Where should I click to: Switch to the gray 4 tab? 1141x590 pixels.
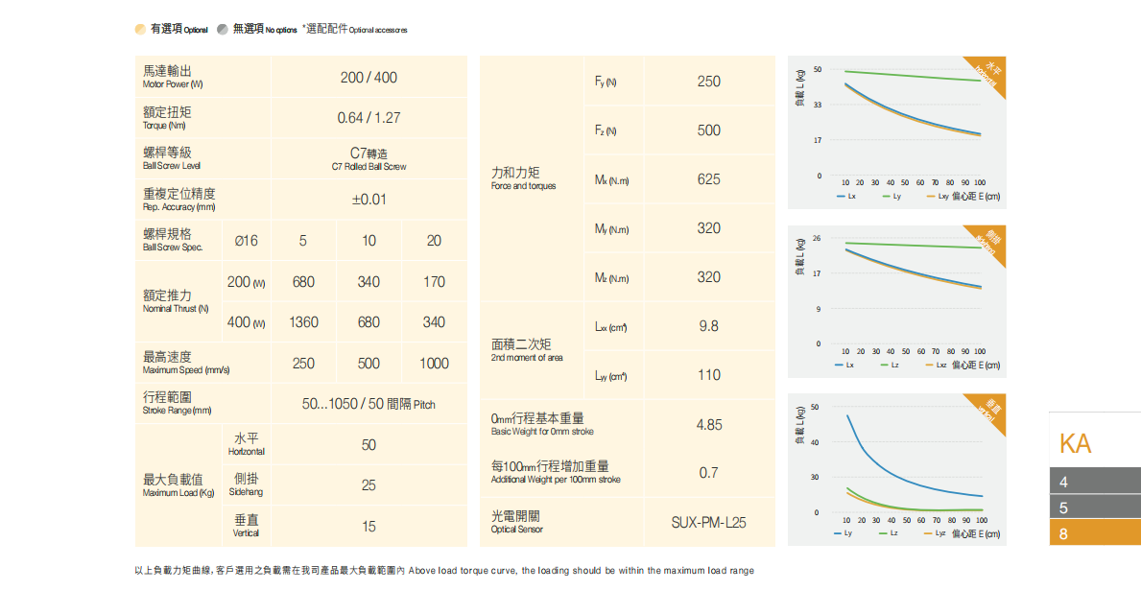[1095, 482]
